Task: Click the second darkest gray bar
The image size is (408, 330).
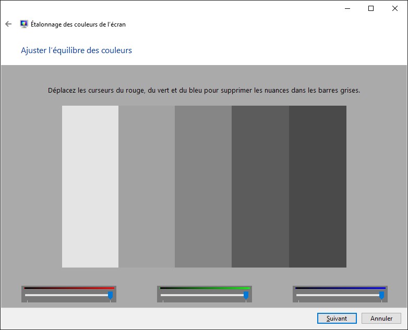Action: click(x=260, y=186)
